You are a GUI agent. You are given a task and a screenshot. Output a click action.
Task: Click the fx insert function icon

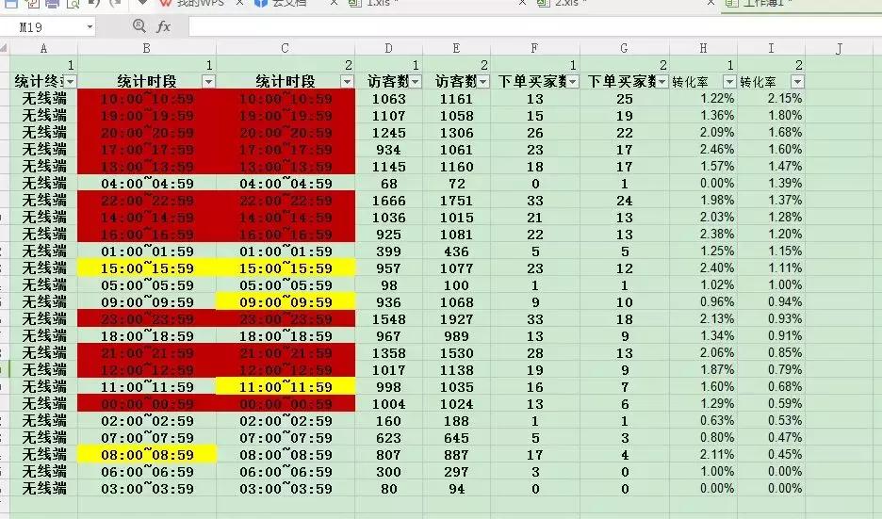[164, 27]
